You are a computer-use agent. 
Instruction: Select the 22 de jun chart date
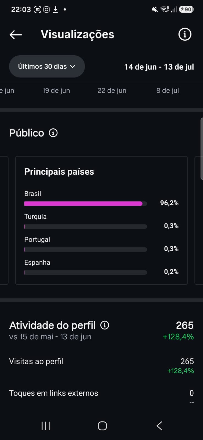pos(112,90)
